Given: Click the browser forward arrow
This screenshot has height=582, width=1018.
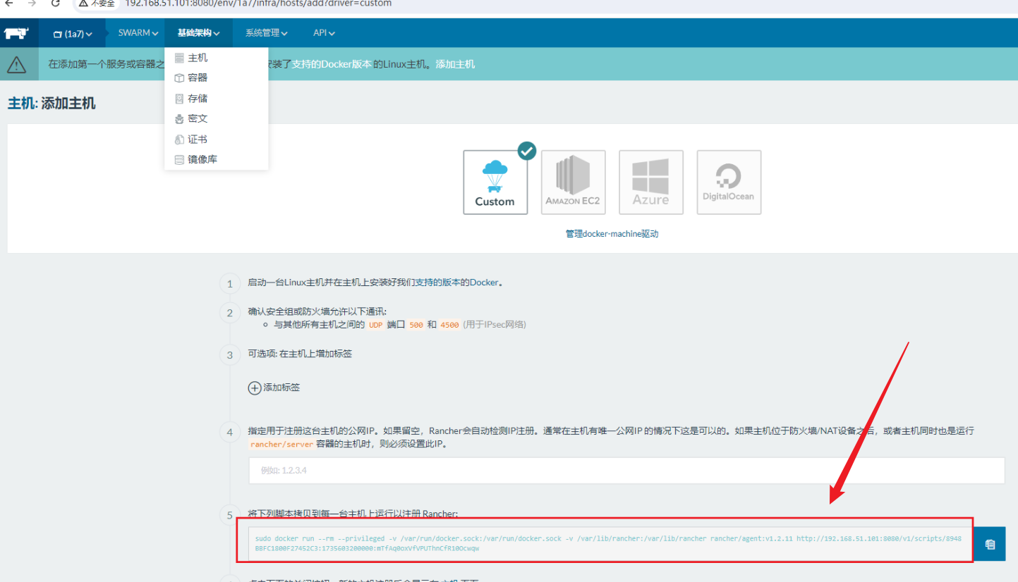Looking at the screenshot, I should coord(31,4).
